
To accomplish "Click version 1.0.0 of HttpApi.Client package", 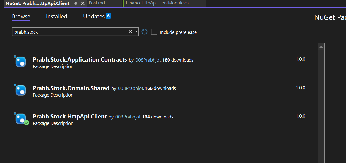I will pos(301,116).
